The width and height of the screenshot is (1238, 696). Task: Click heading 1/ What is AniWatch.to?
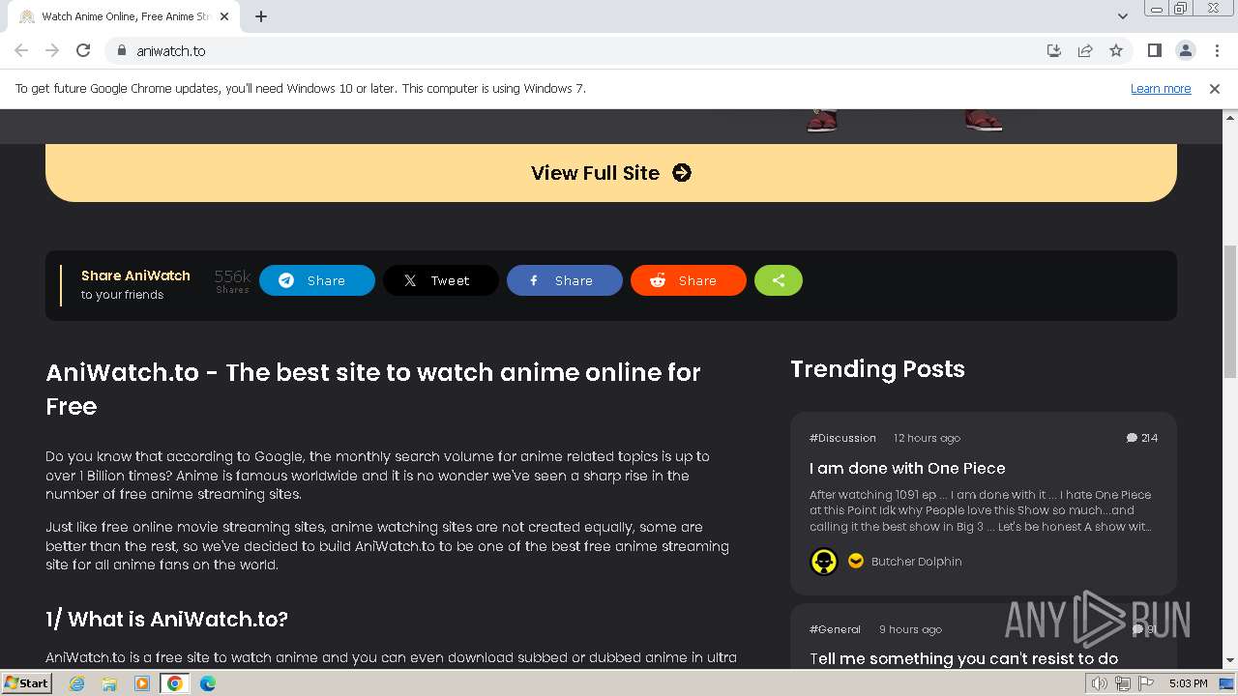coord(166,619)
